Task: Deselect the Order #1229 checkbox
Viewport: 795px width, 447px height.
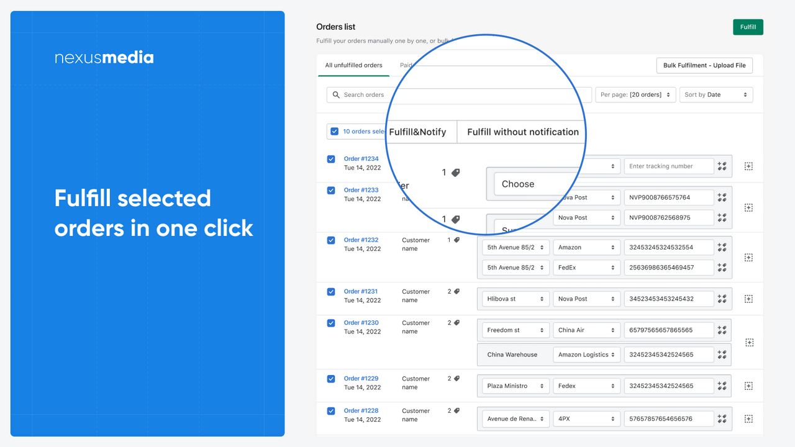Action: pos(331,379)
